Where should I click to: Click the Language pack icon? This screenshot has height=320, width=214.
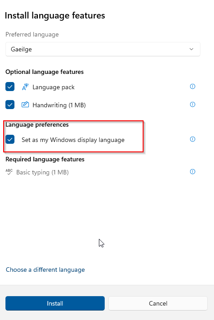pyautogui.click(x=25, y=87)
